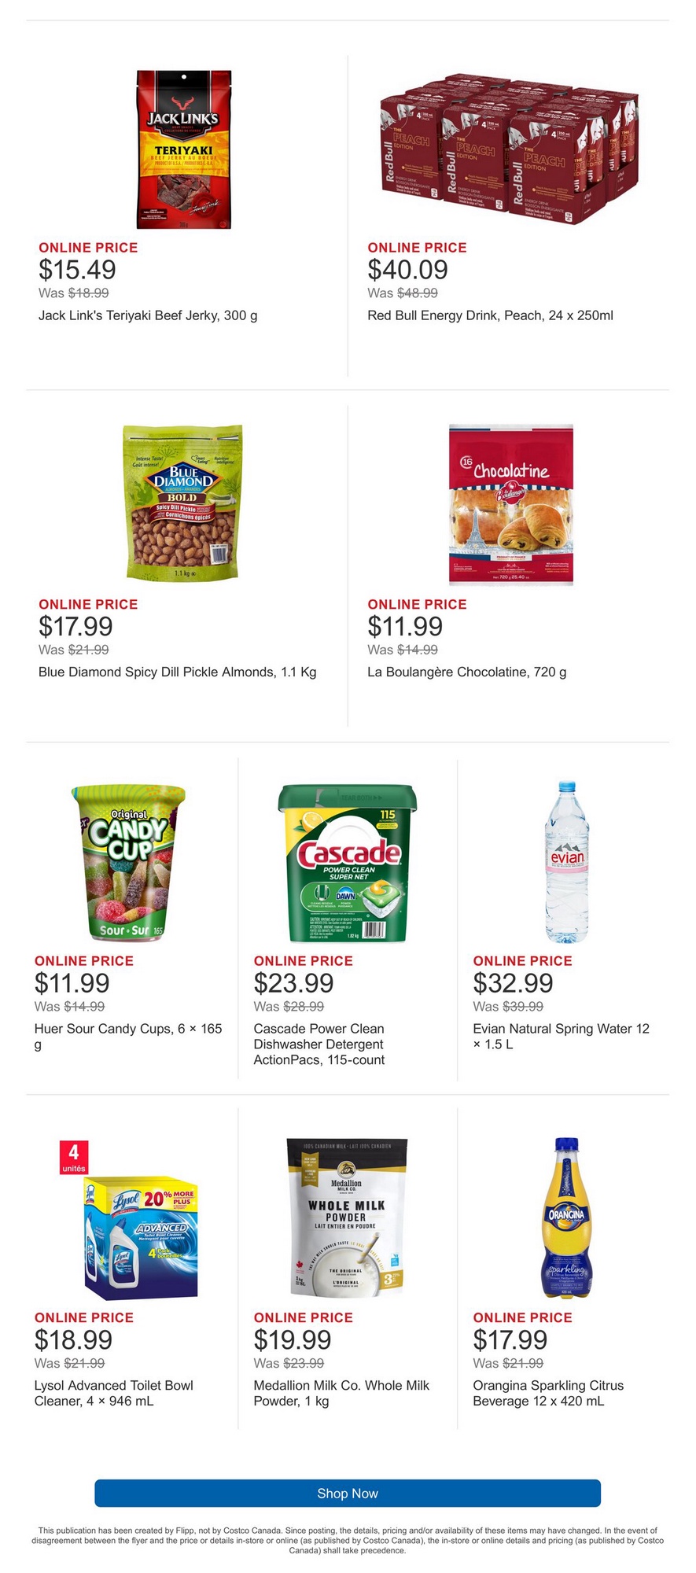Select the Blue Diamond almonds bag image

(183, 503)
